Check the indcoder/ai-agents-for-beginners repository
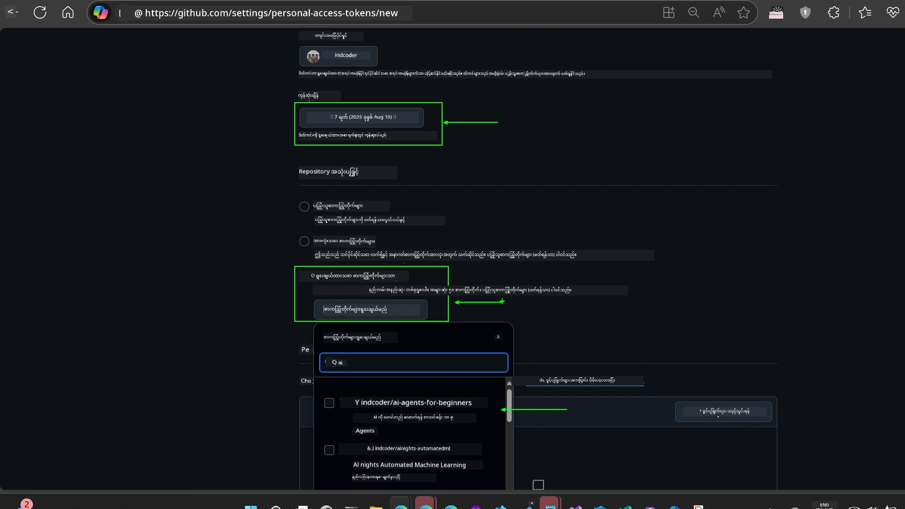This screenshot has height=509, width=905. tap(329, 403)
